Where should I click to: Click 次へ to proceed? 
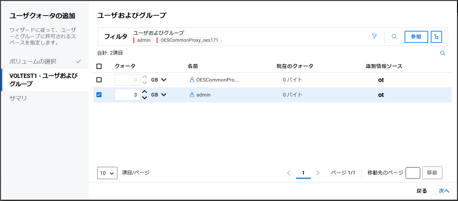click(444, 191)
